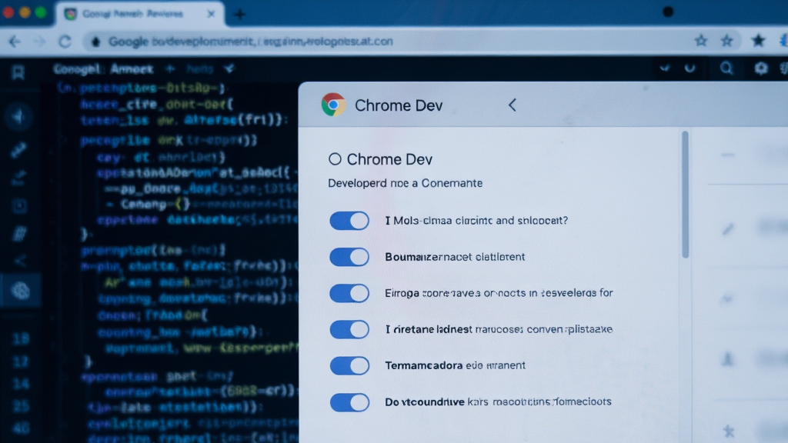
Task: Reload the page with refresh icon
Action: tap(65, 42)
